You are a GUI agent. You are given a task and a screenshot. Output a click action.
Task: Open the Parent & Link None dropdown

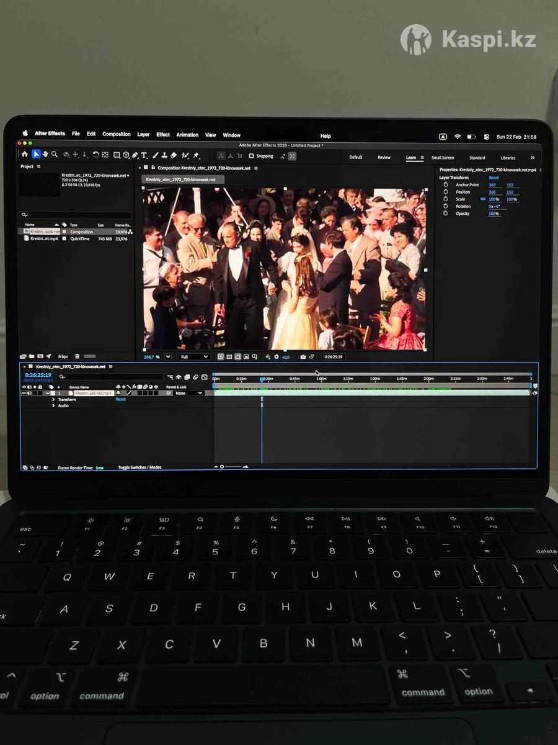(x=188, y=393)
